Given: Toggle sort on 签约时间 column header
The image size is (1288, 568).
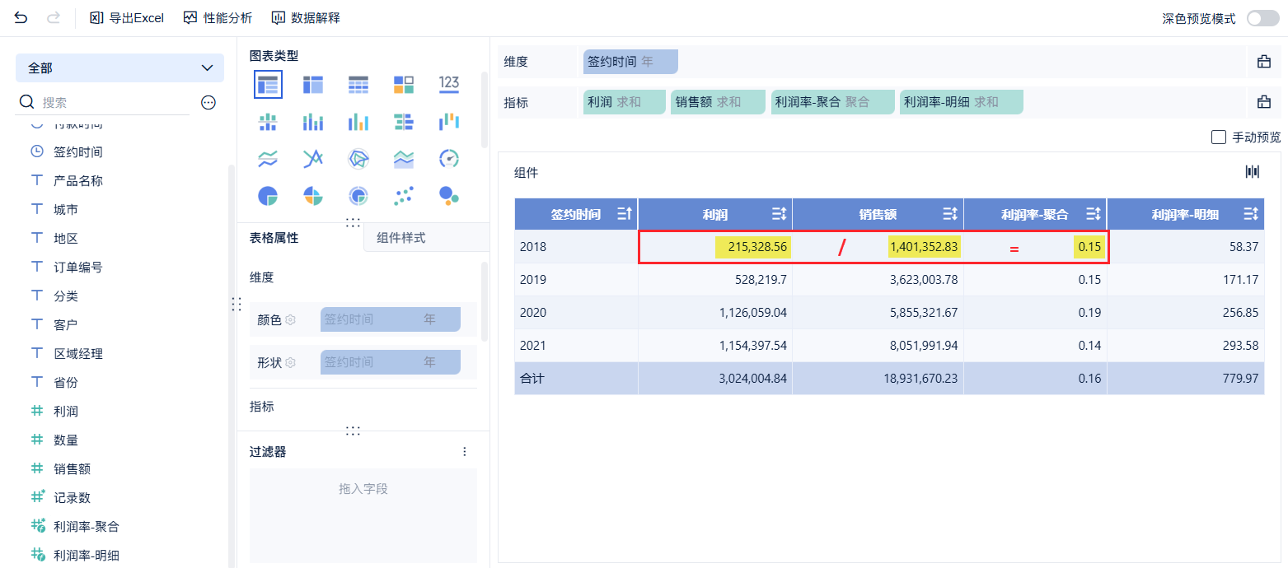Looking at the screenshot, I should [625, 215].
